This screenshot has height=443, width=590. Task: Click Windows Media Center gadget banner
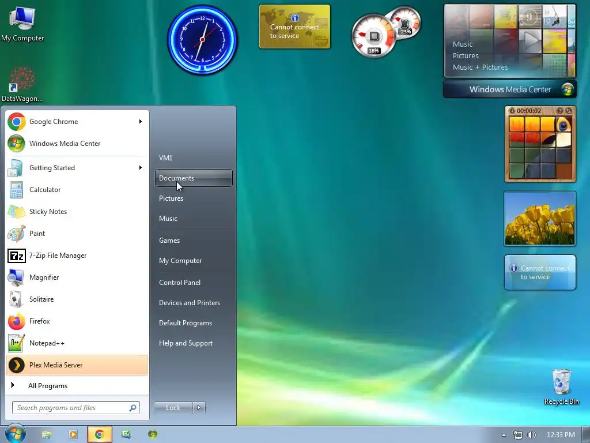point(510,89)
